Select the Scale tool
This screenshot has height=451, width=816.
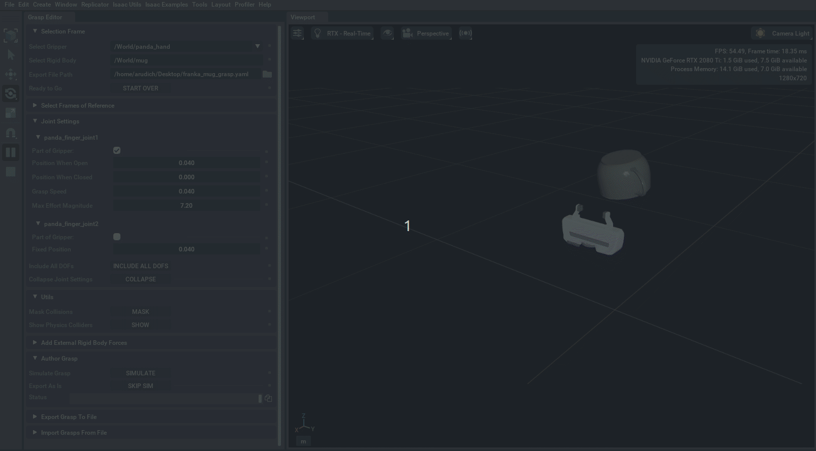click(x=11, y=113)
